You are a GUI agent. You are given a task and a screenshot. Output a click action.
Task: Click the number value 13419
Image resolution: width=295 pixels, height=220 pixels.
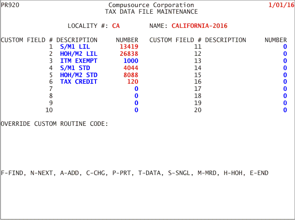(x=129, y=46)
